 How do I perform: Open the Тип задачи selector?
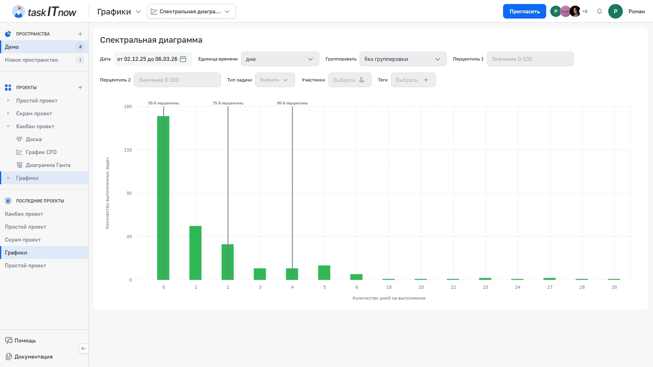tap(275, 80)
